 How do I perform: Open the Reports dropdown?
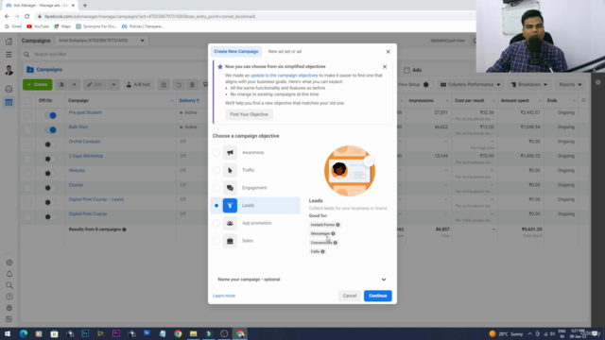point(570,84)
